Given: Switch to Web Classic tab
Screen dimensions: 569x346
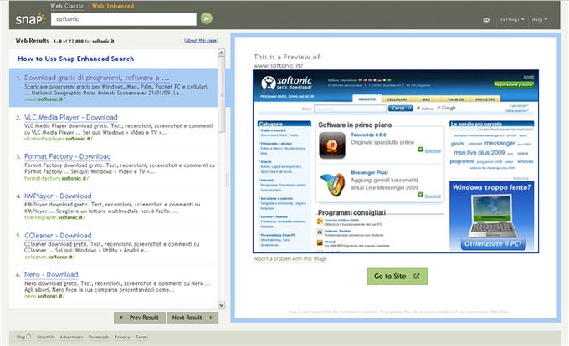Looking at the screenshot, I should (x=67, y=6).
